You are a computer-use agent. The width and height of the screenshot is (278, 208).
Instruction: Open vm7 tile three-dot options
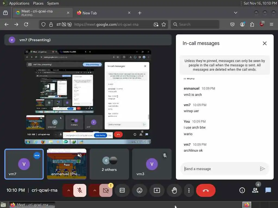pos(37,155)
